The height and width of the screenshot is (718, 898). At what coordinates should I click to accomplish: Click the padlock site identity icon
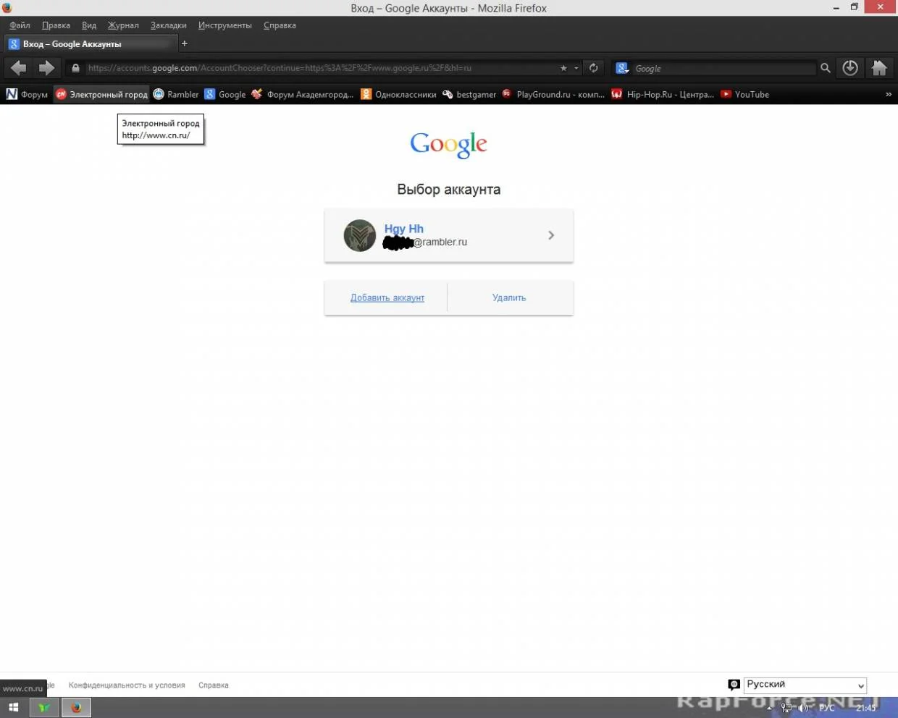coord(75,68)
